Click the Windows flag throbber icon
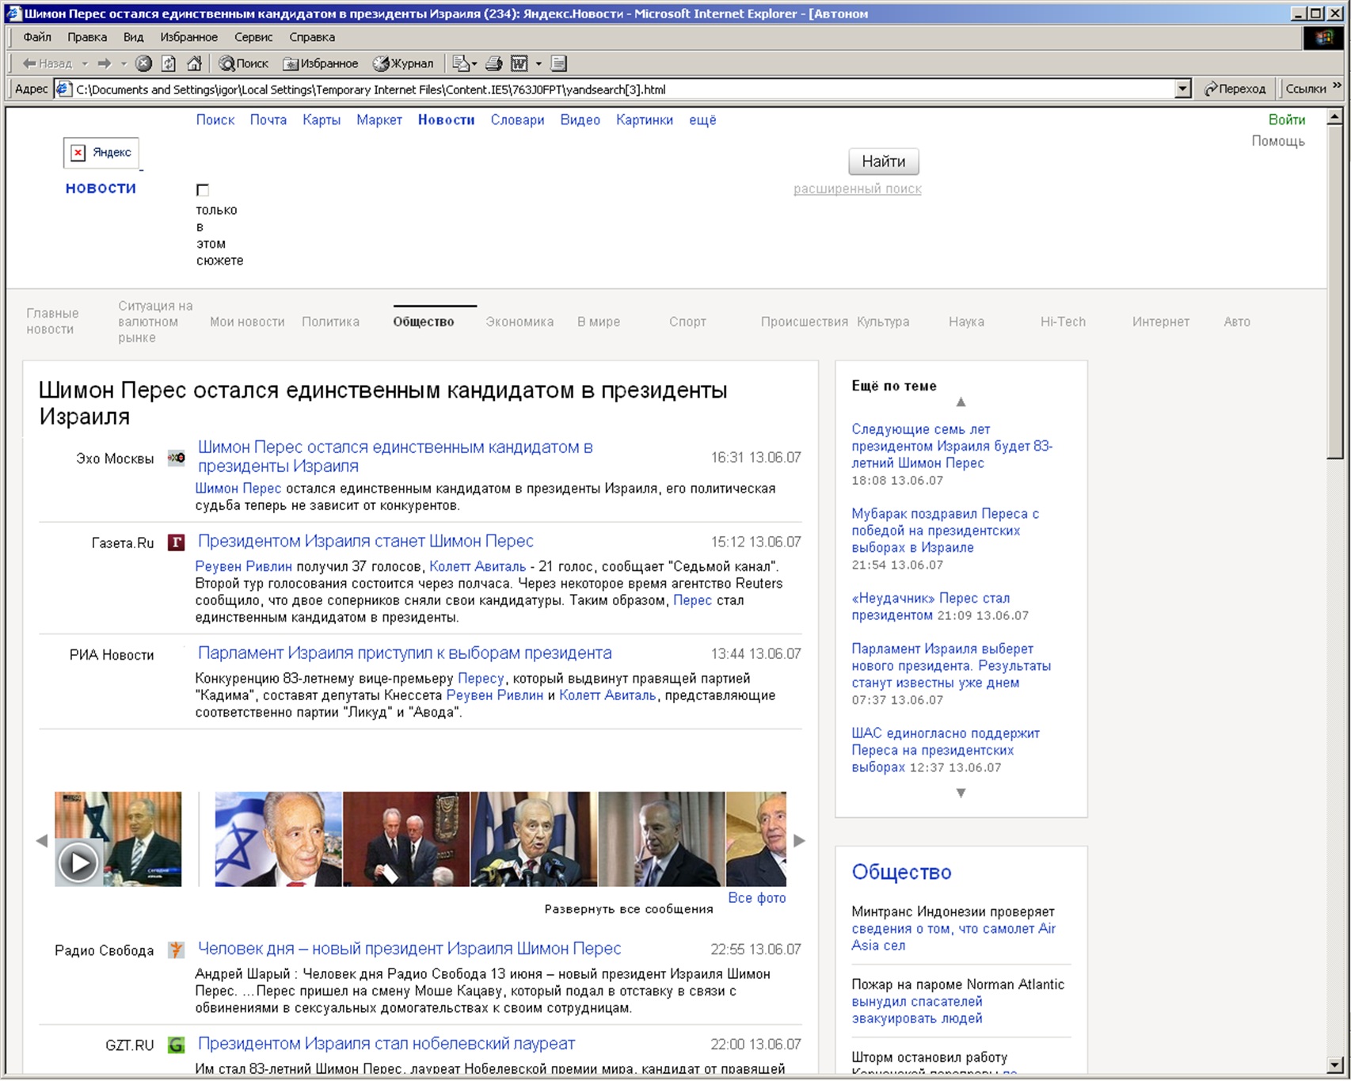Screen dimensions: 1351x1081 click(x=1323, y=37)
